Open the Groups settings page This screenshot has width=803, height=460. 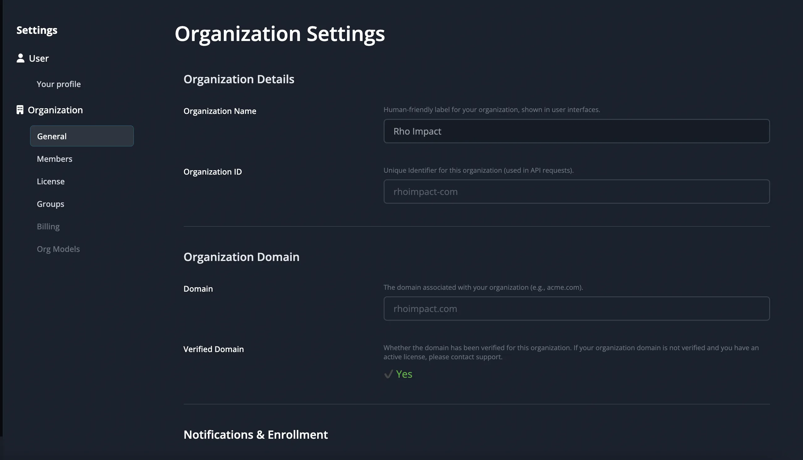coord(50,204)
